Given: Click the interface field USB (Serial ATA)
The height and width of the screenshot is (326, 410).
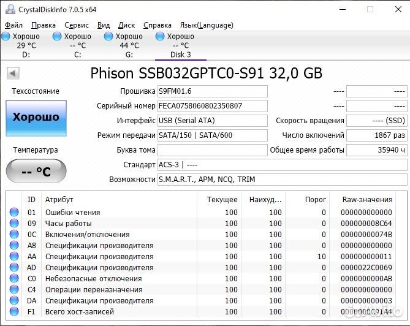Looking at the screenshot, I should (212, 121).
